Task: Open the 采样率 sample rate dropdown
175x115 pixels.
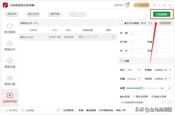Action: tap(163, 79)
